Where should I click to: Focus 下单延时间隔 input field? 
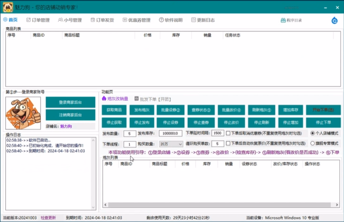click(x=218, y=133)
